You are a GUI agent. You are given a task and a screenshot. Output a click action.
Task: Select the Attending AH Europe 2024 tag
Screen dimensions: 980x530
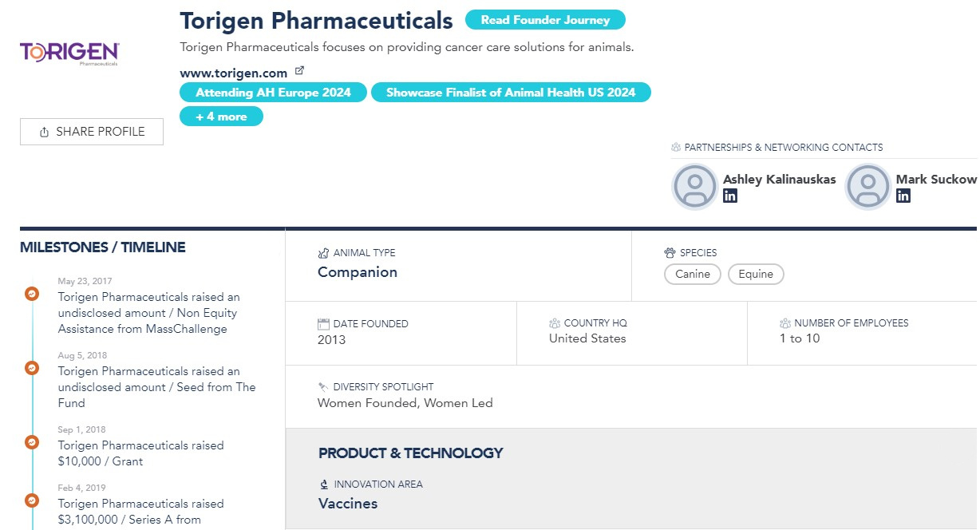click(273, 93)
